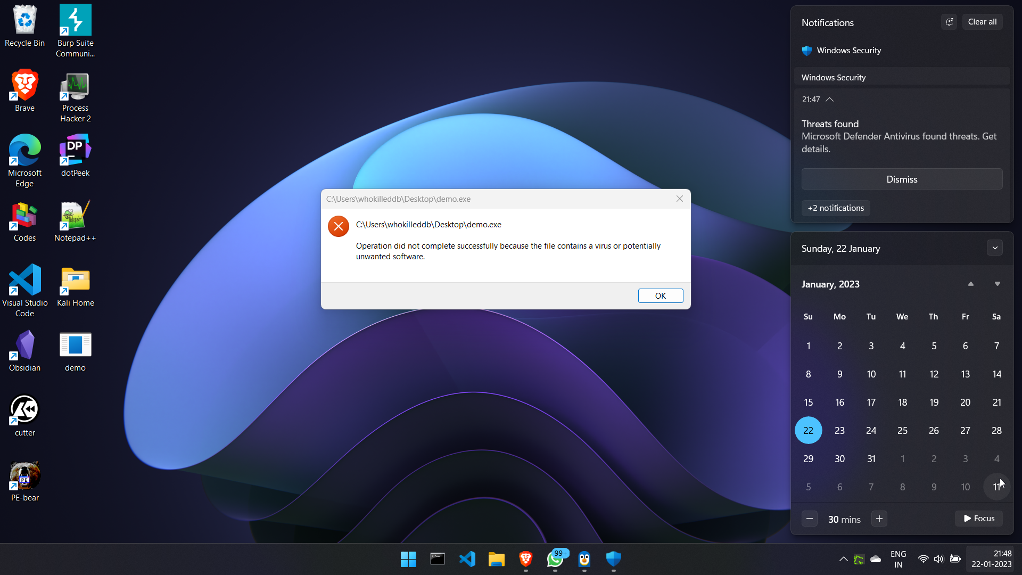Show hidden system tray icons chevron

coord(843,559)
